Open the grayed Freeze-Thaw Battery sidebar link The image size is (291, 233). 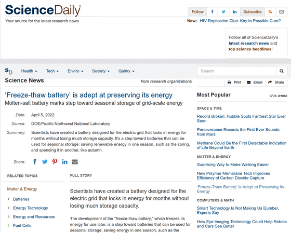[x=240, y=189]
